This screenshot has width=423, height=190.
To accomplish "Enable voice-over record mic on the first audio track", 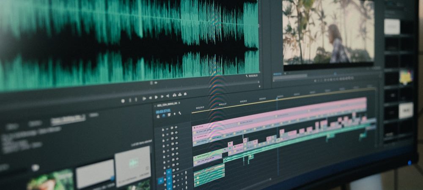I will [186, 173].
